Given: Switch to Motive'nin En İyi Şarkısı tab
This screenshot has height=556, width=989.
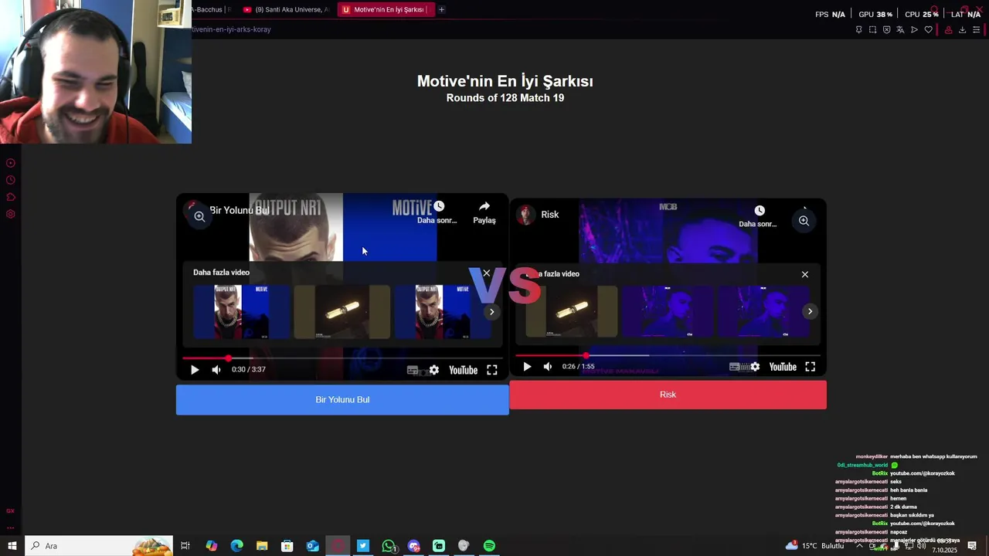Looking at the screenshot, I should [385, 9].
